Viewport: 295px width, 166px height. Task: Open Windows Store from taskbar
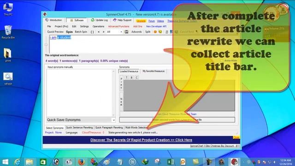(43, 162)
